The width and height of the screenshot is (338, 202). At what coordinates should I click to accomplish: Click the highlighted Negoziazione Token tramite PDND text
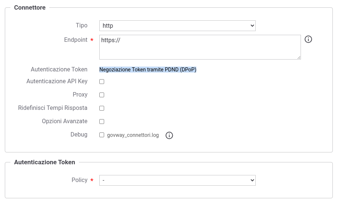(148, 70)
